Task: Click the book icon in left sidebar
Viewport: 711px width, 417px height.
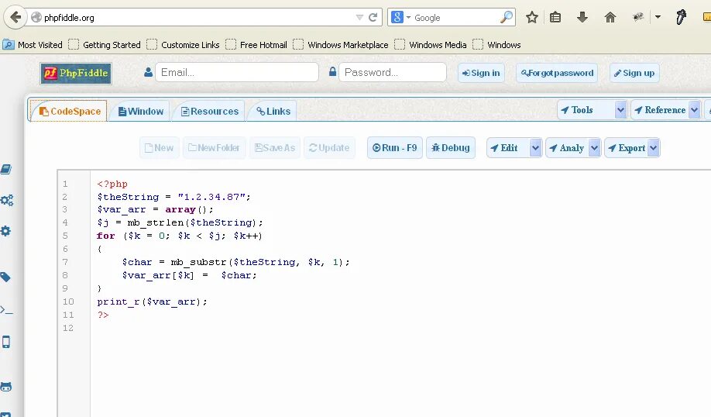Action: (x=6, y=169)
